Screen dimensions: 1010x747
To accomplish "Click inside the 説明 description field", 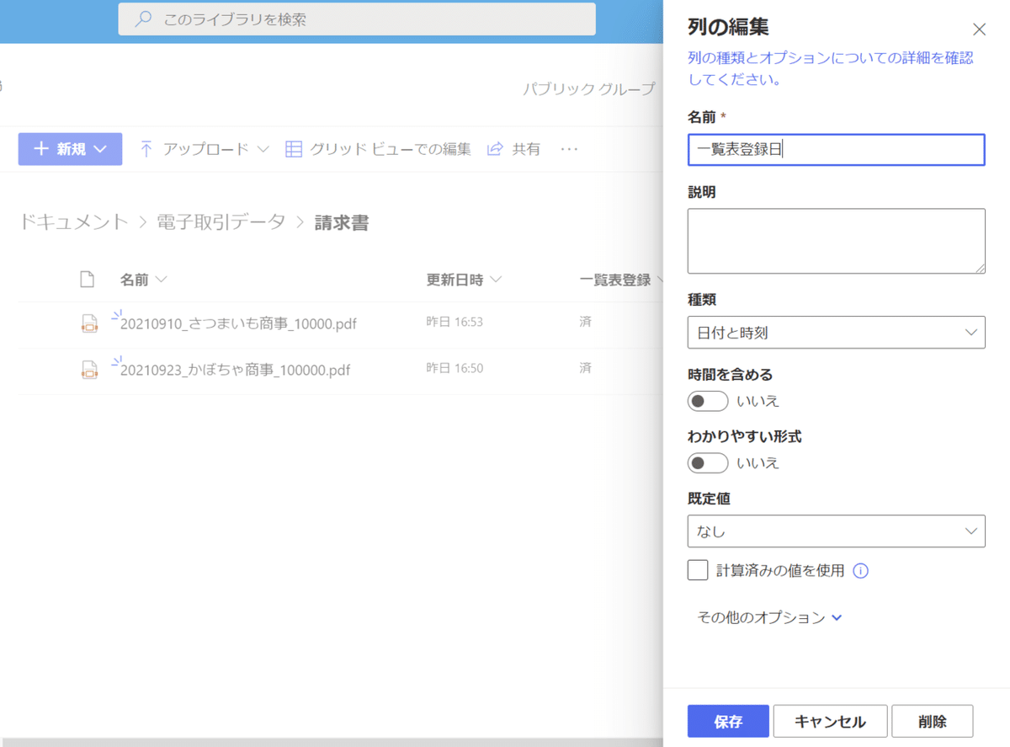I will point(836,240).
